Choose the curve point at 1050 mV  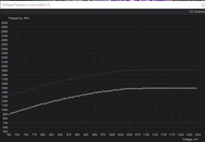click(129, 89)
